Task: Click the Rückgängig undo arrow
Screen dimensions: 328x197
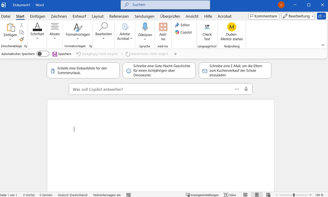Action: tap(78, 54)
